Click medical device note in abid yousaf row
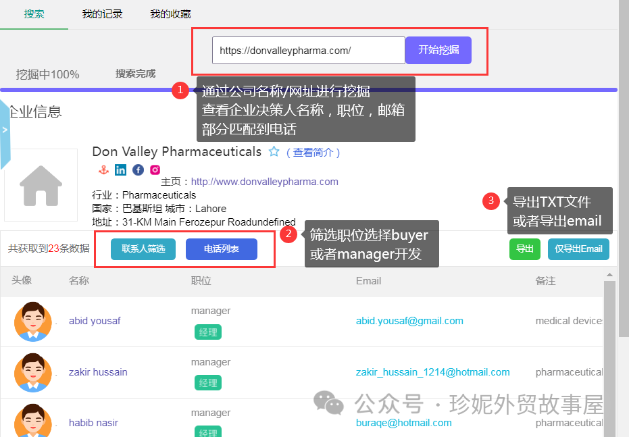 tap(569, 321)
